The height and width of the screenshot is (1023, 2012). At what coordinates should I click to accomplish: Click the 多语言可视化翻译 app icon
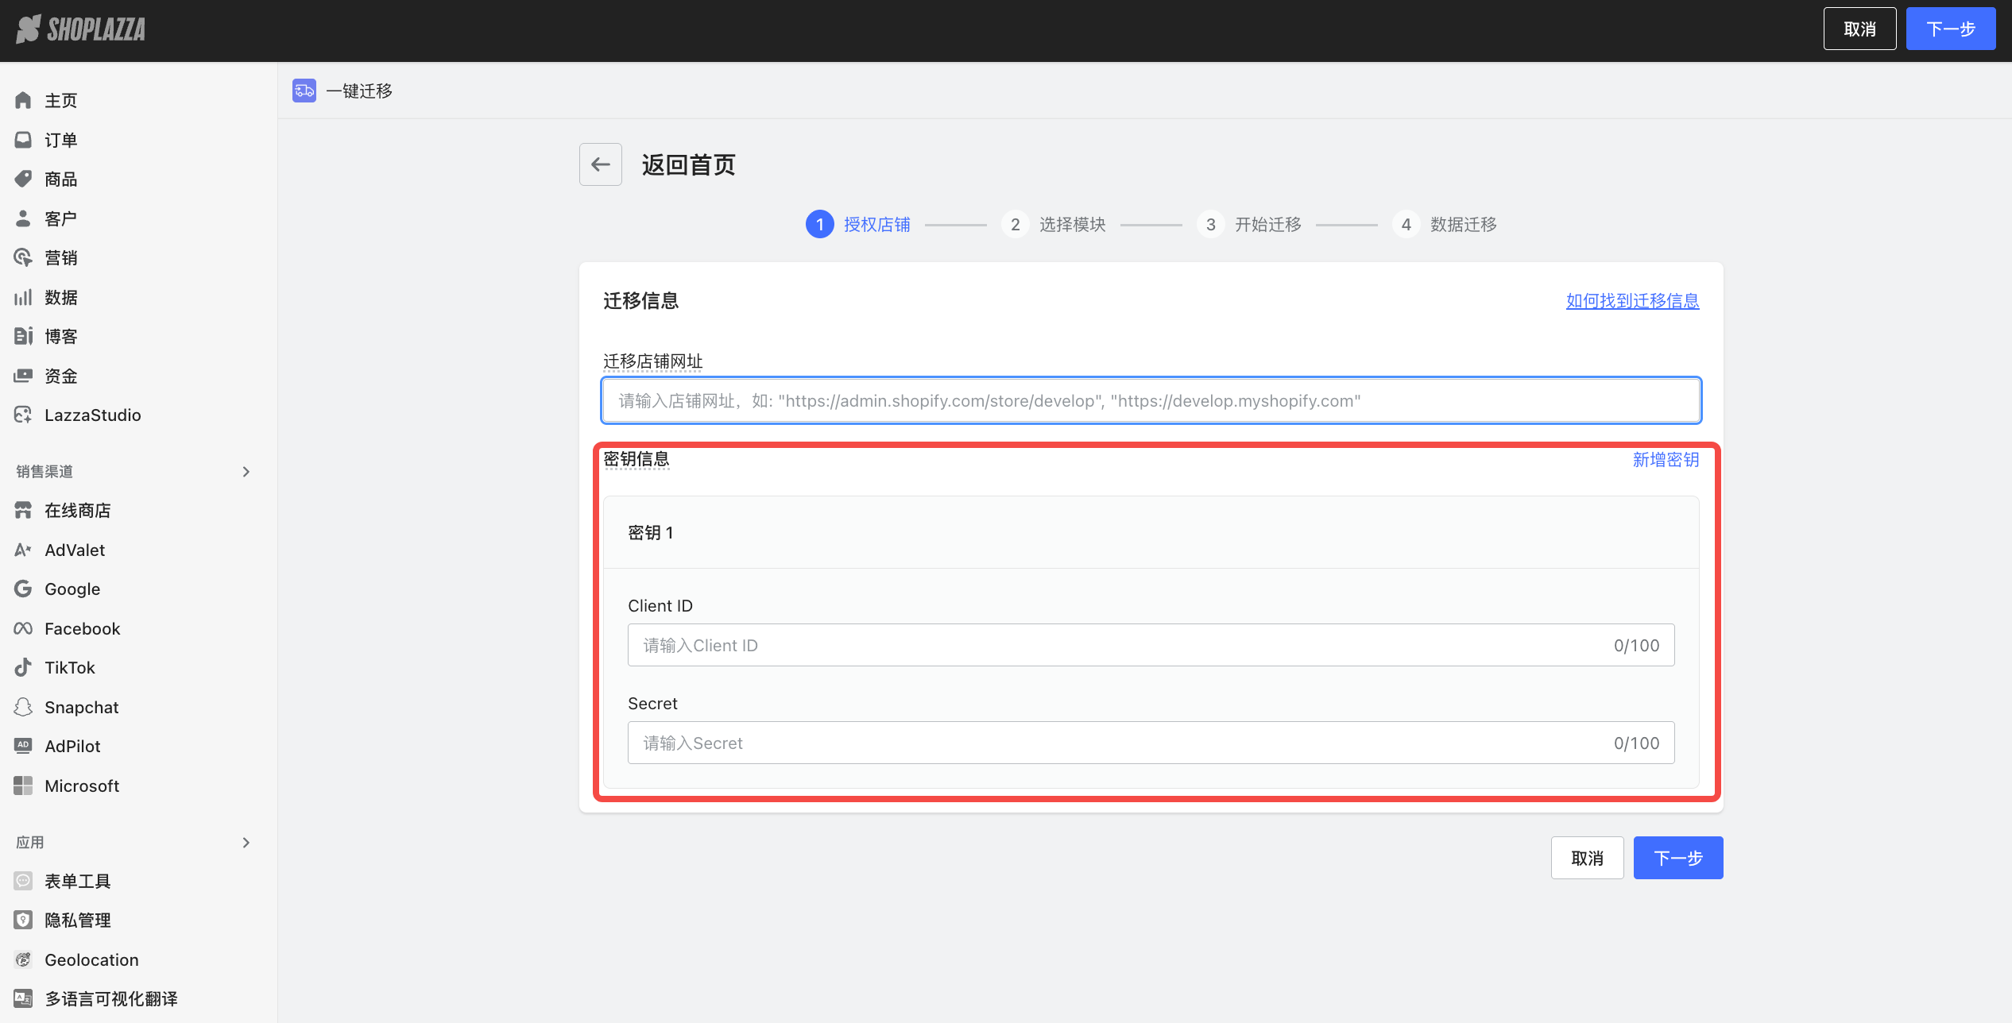[23, 998]
